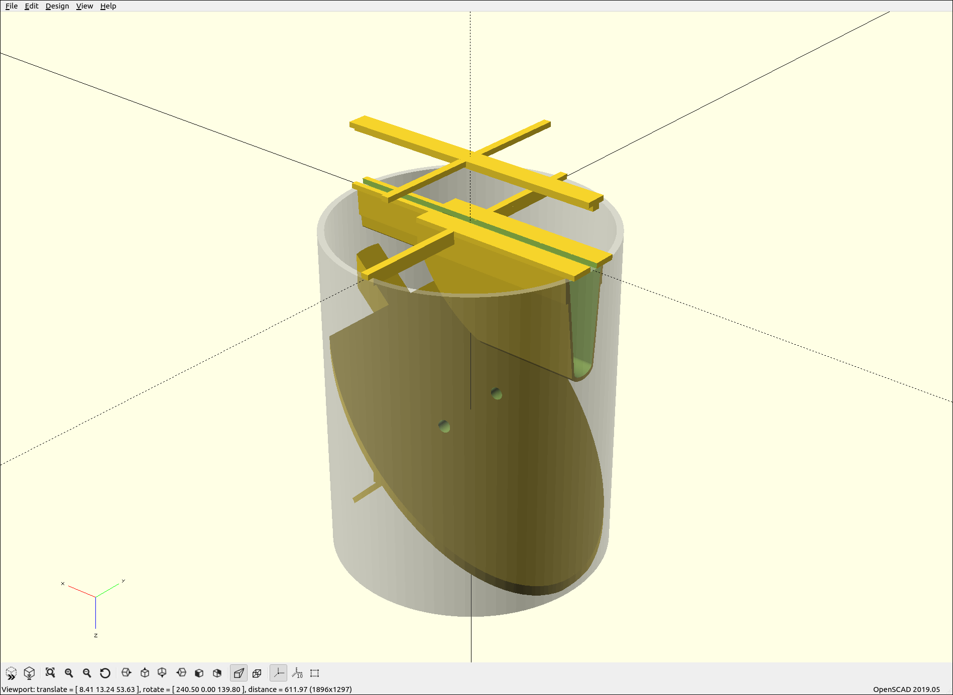Click the Zoom In magnifier icon
Screen dimensions: 953x695
click(69, 673)
